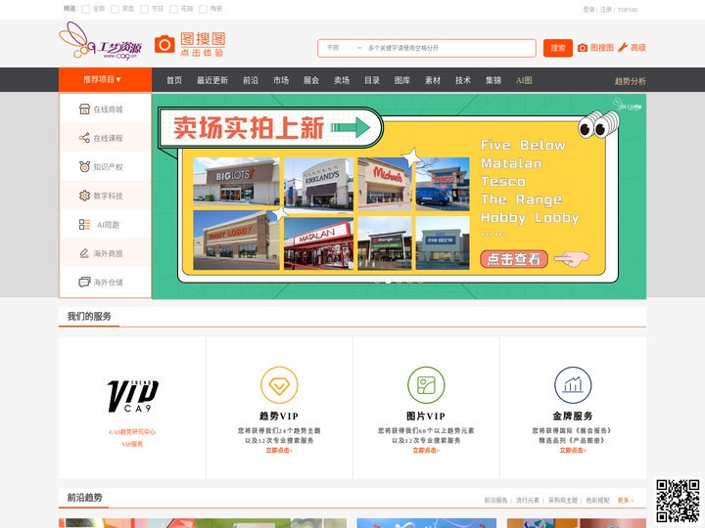Open the 展会 nav item
The height and width of the screenshot is (528, 705).
(x=311, y=80)
